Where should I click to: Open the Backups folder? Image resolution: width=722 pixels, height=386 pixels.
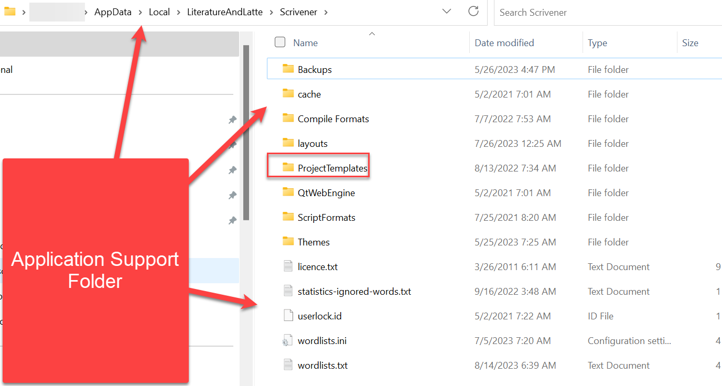coord(314,69)
